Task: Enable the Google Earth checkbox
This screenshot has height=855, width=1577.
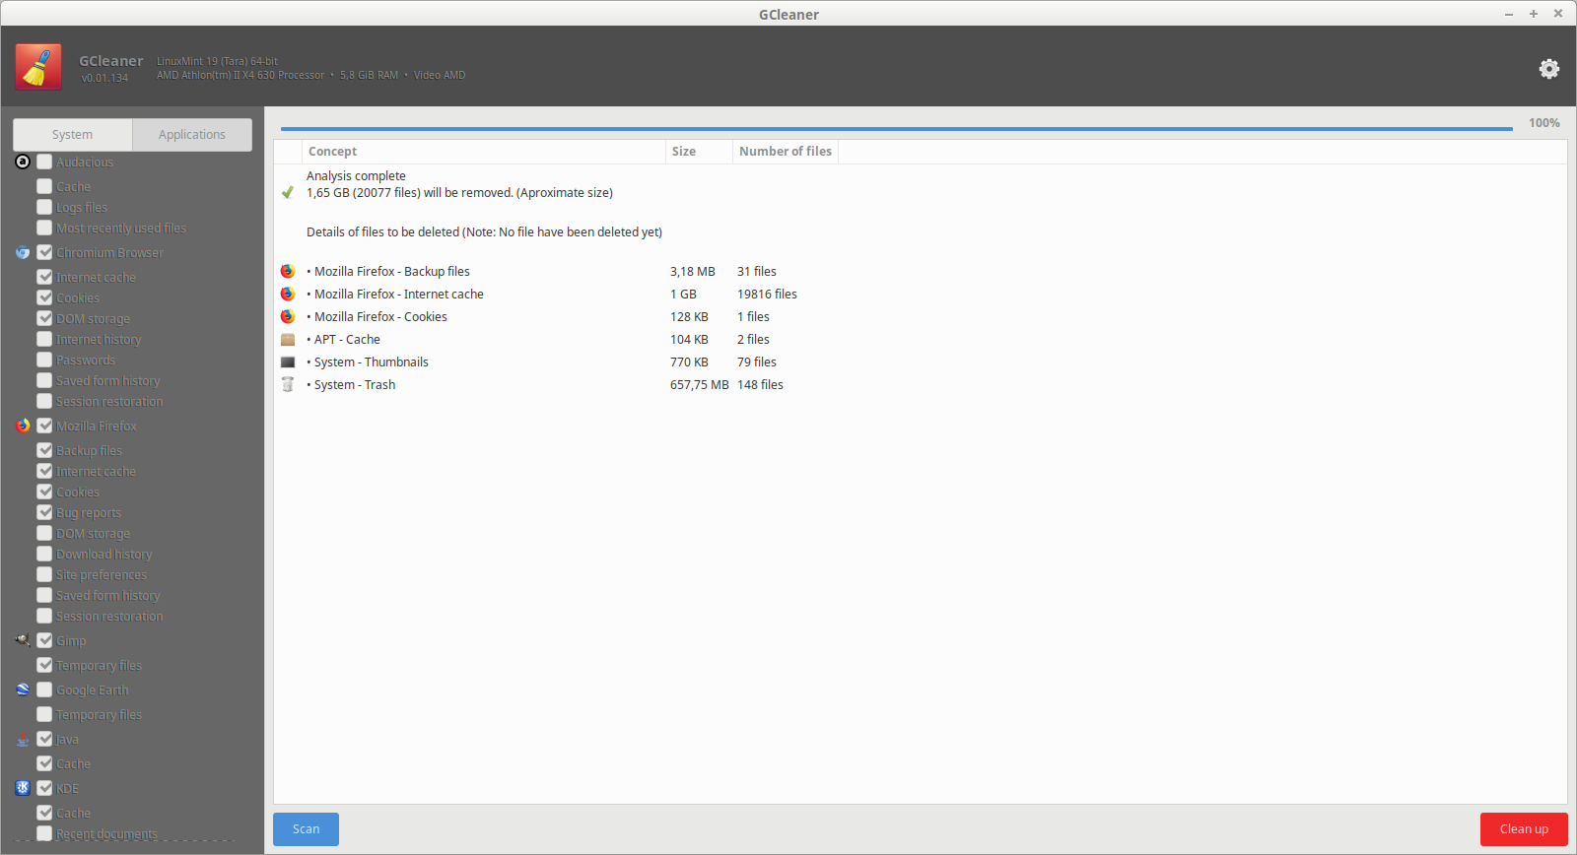Action: click(44, 690)
